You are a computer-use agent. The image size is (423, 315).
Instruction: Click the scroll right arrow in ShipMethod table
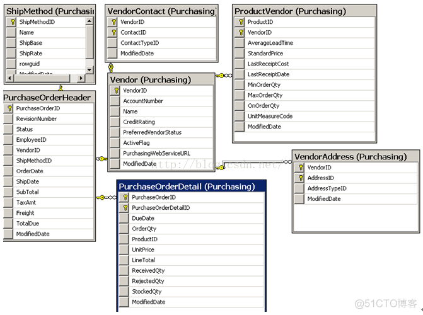[x=81, y=78]
